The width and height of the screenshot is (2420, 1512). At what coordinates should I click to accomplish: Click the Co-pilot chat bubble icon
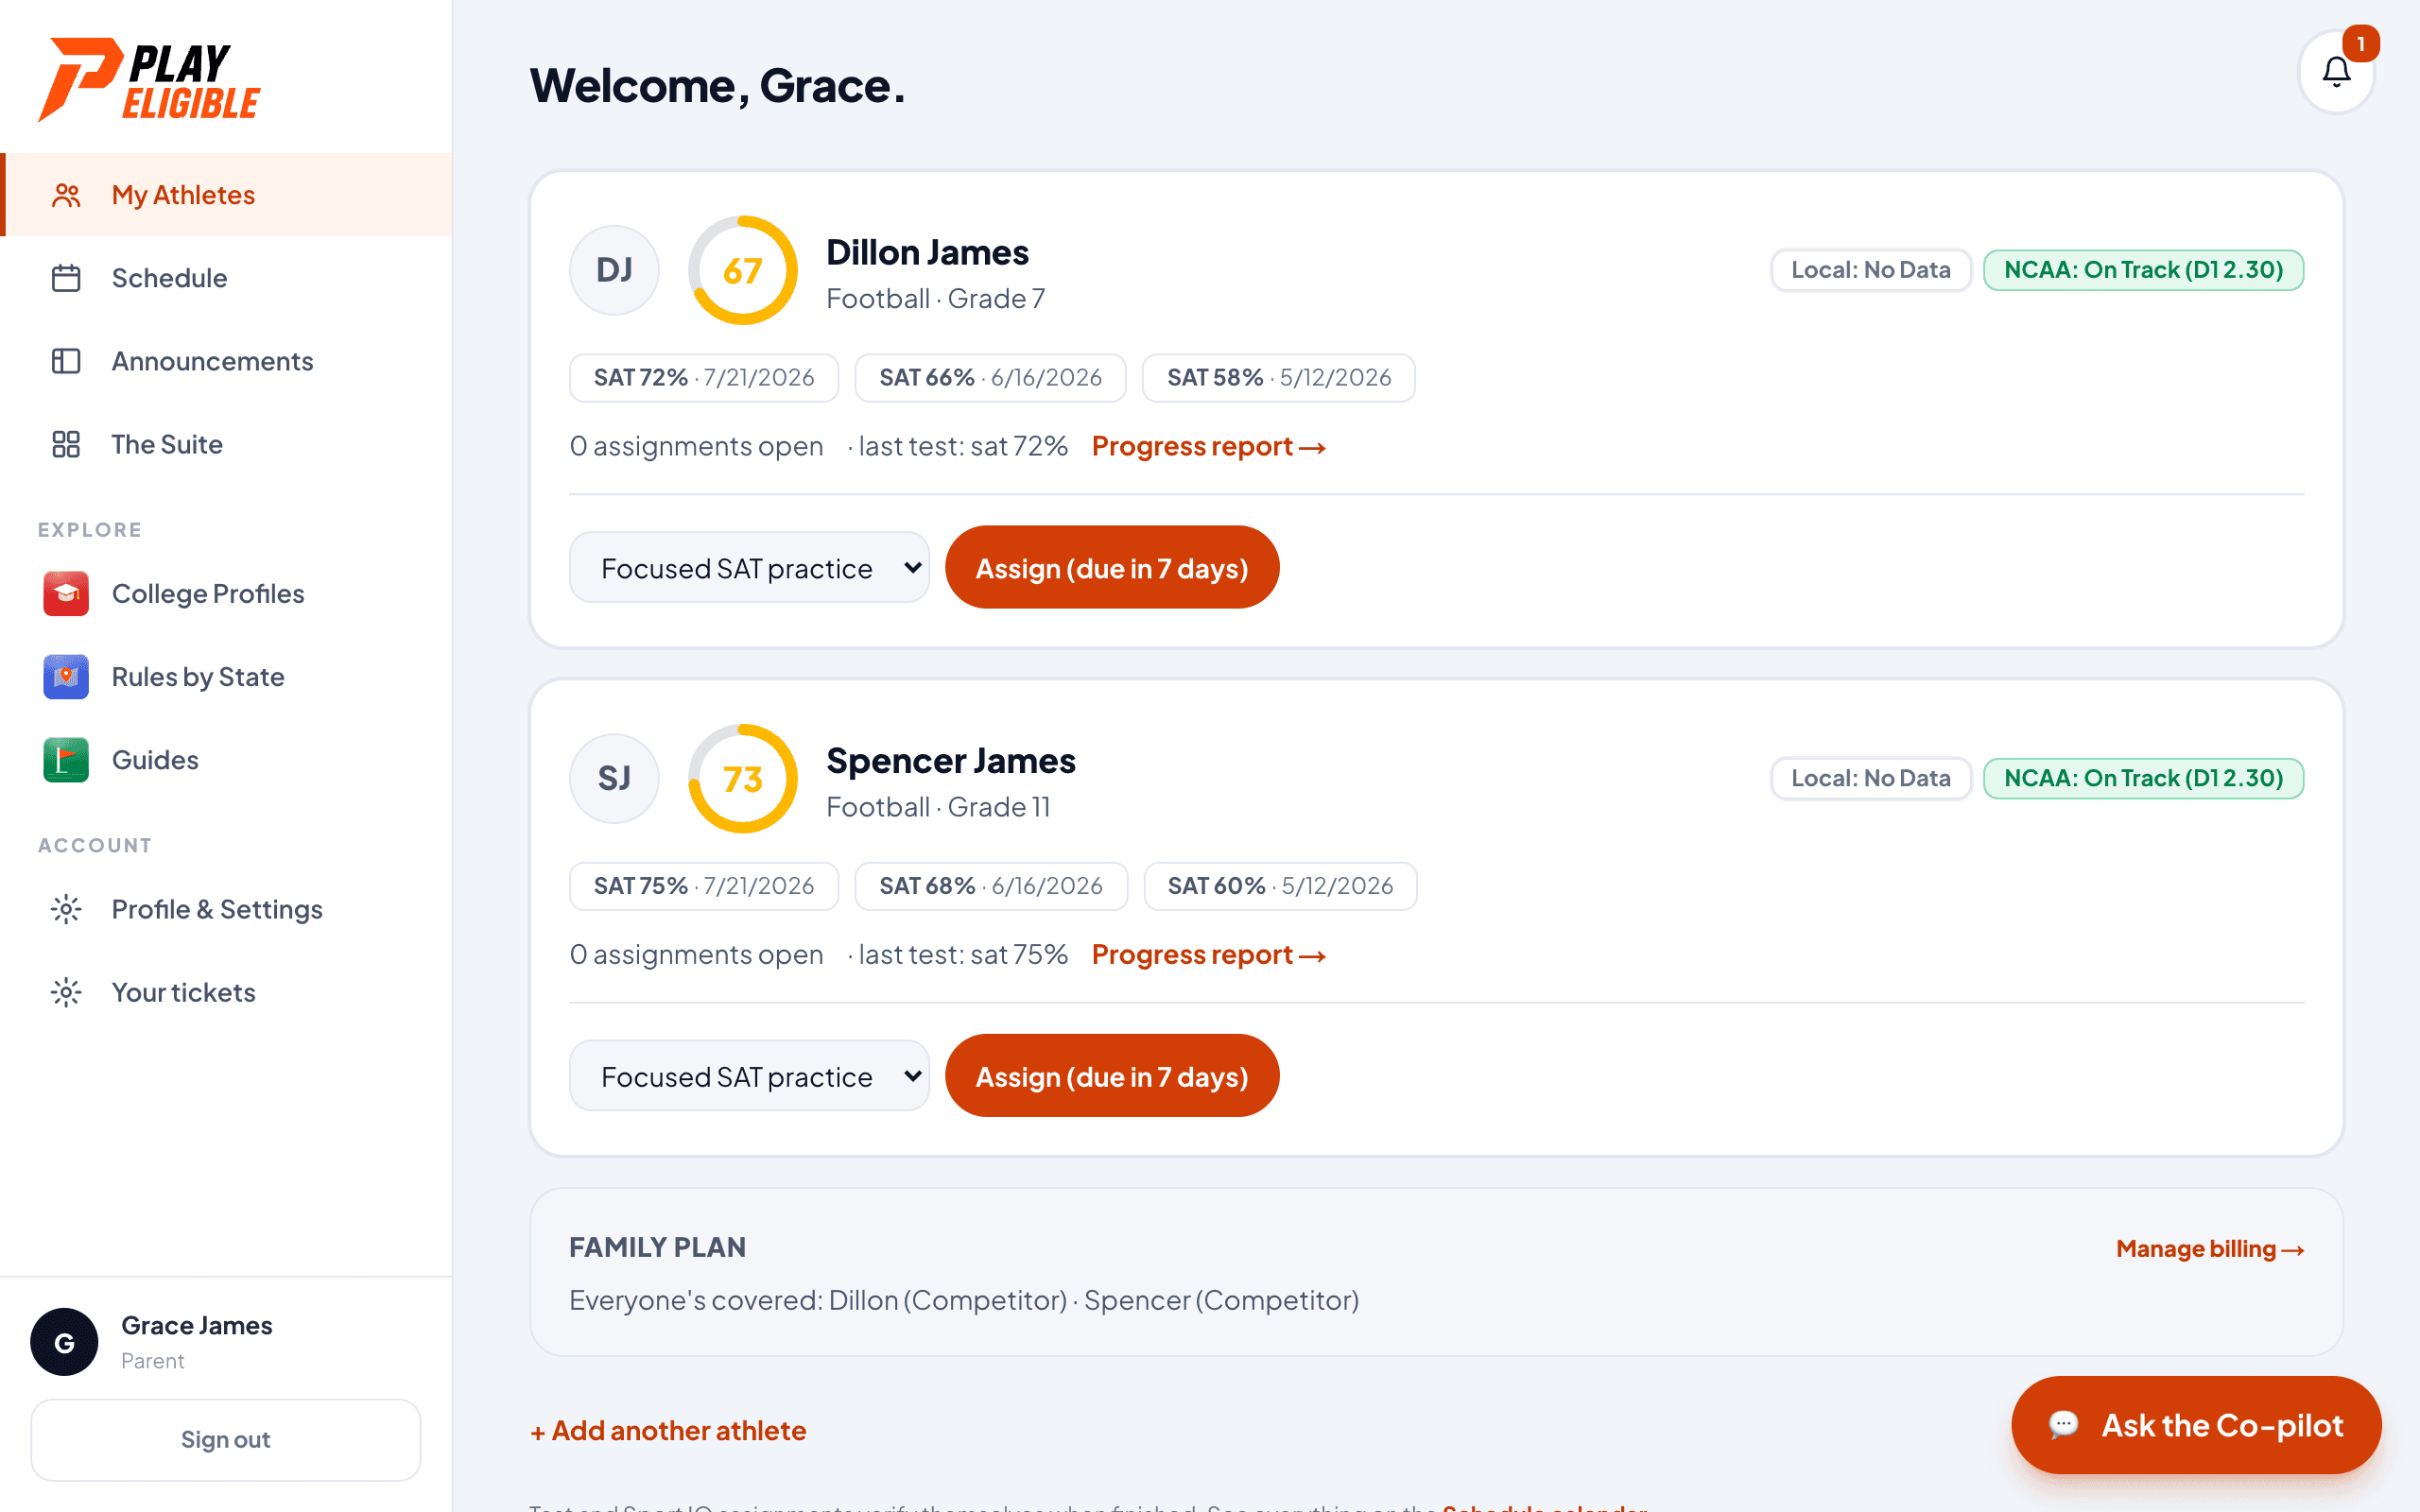coord(2064,1425)
